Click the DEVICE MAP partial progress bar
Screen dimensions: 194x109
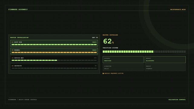click(54, 60)
